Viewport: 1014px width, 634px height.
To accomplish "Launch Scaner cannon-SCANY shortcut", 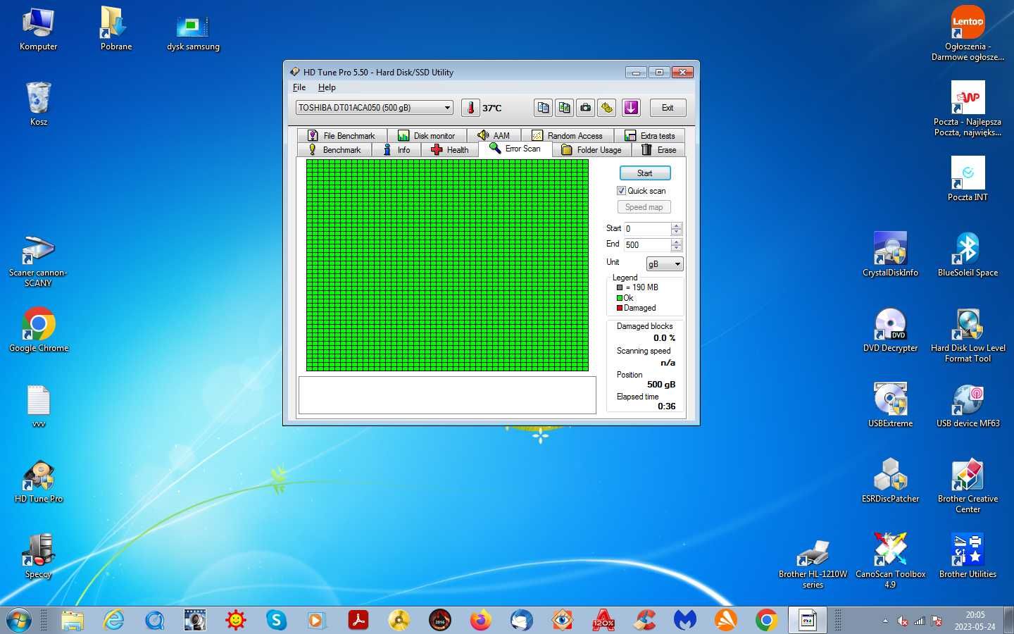I will tap(38, 261).
